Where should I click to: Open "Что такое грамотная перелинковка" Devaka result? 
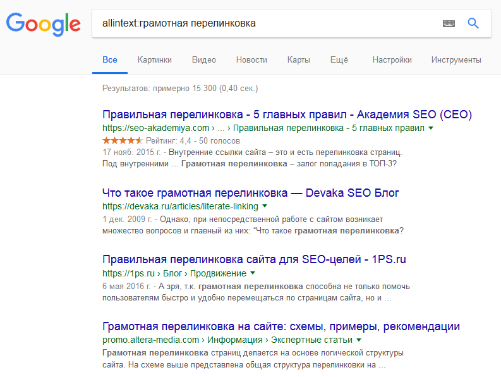point(250,192)
